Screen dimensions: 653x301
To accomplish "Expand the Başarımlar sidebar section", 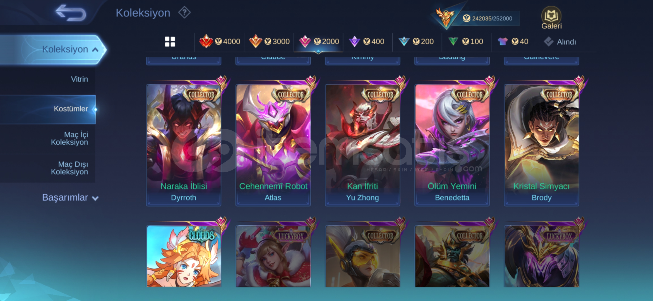I will point(70,198).
